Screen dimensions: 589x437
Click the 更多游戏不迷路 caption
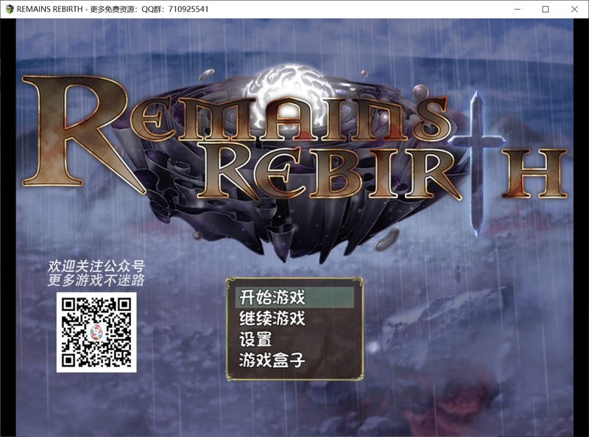click(x=96, y=280)
